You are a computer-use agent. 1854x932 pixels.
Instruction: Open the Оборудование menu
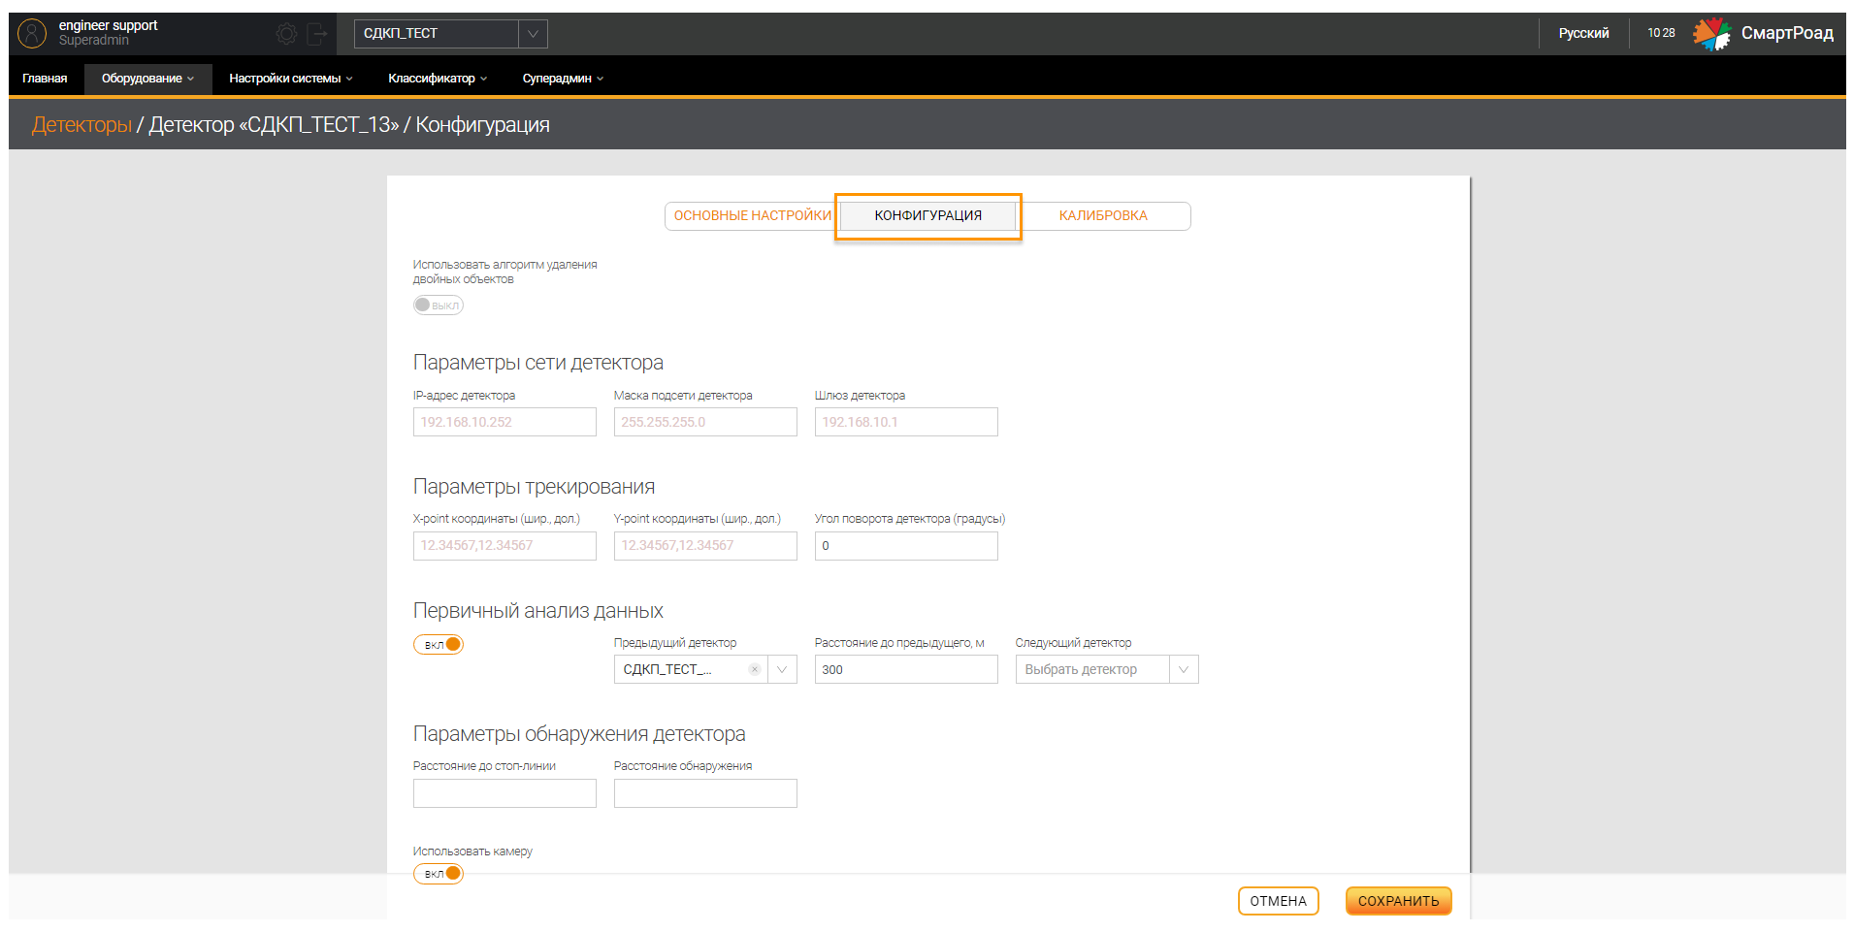coord(147,79)
